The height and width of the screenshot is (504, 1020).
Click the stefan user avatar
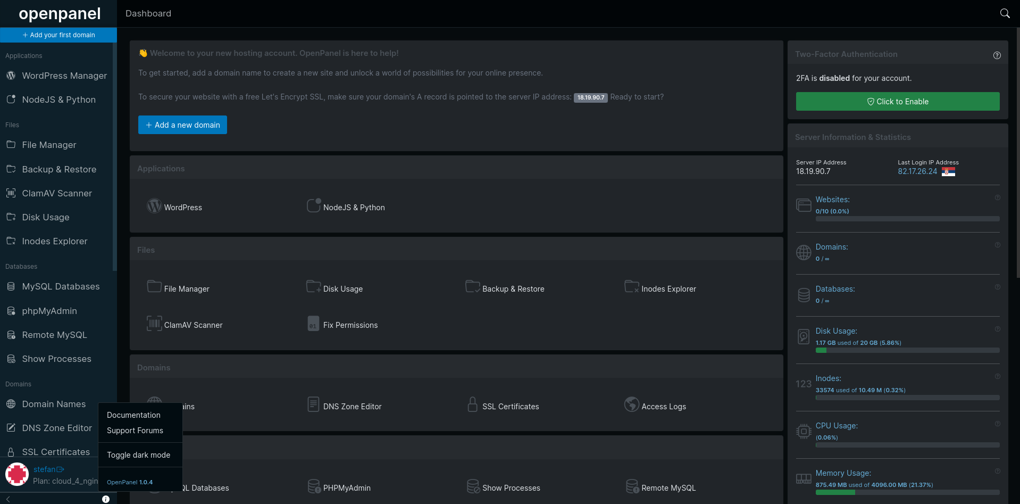pos(17,474)
